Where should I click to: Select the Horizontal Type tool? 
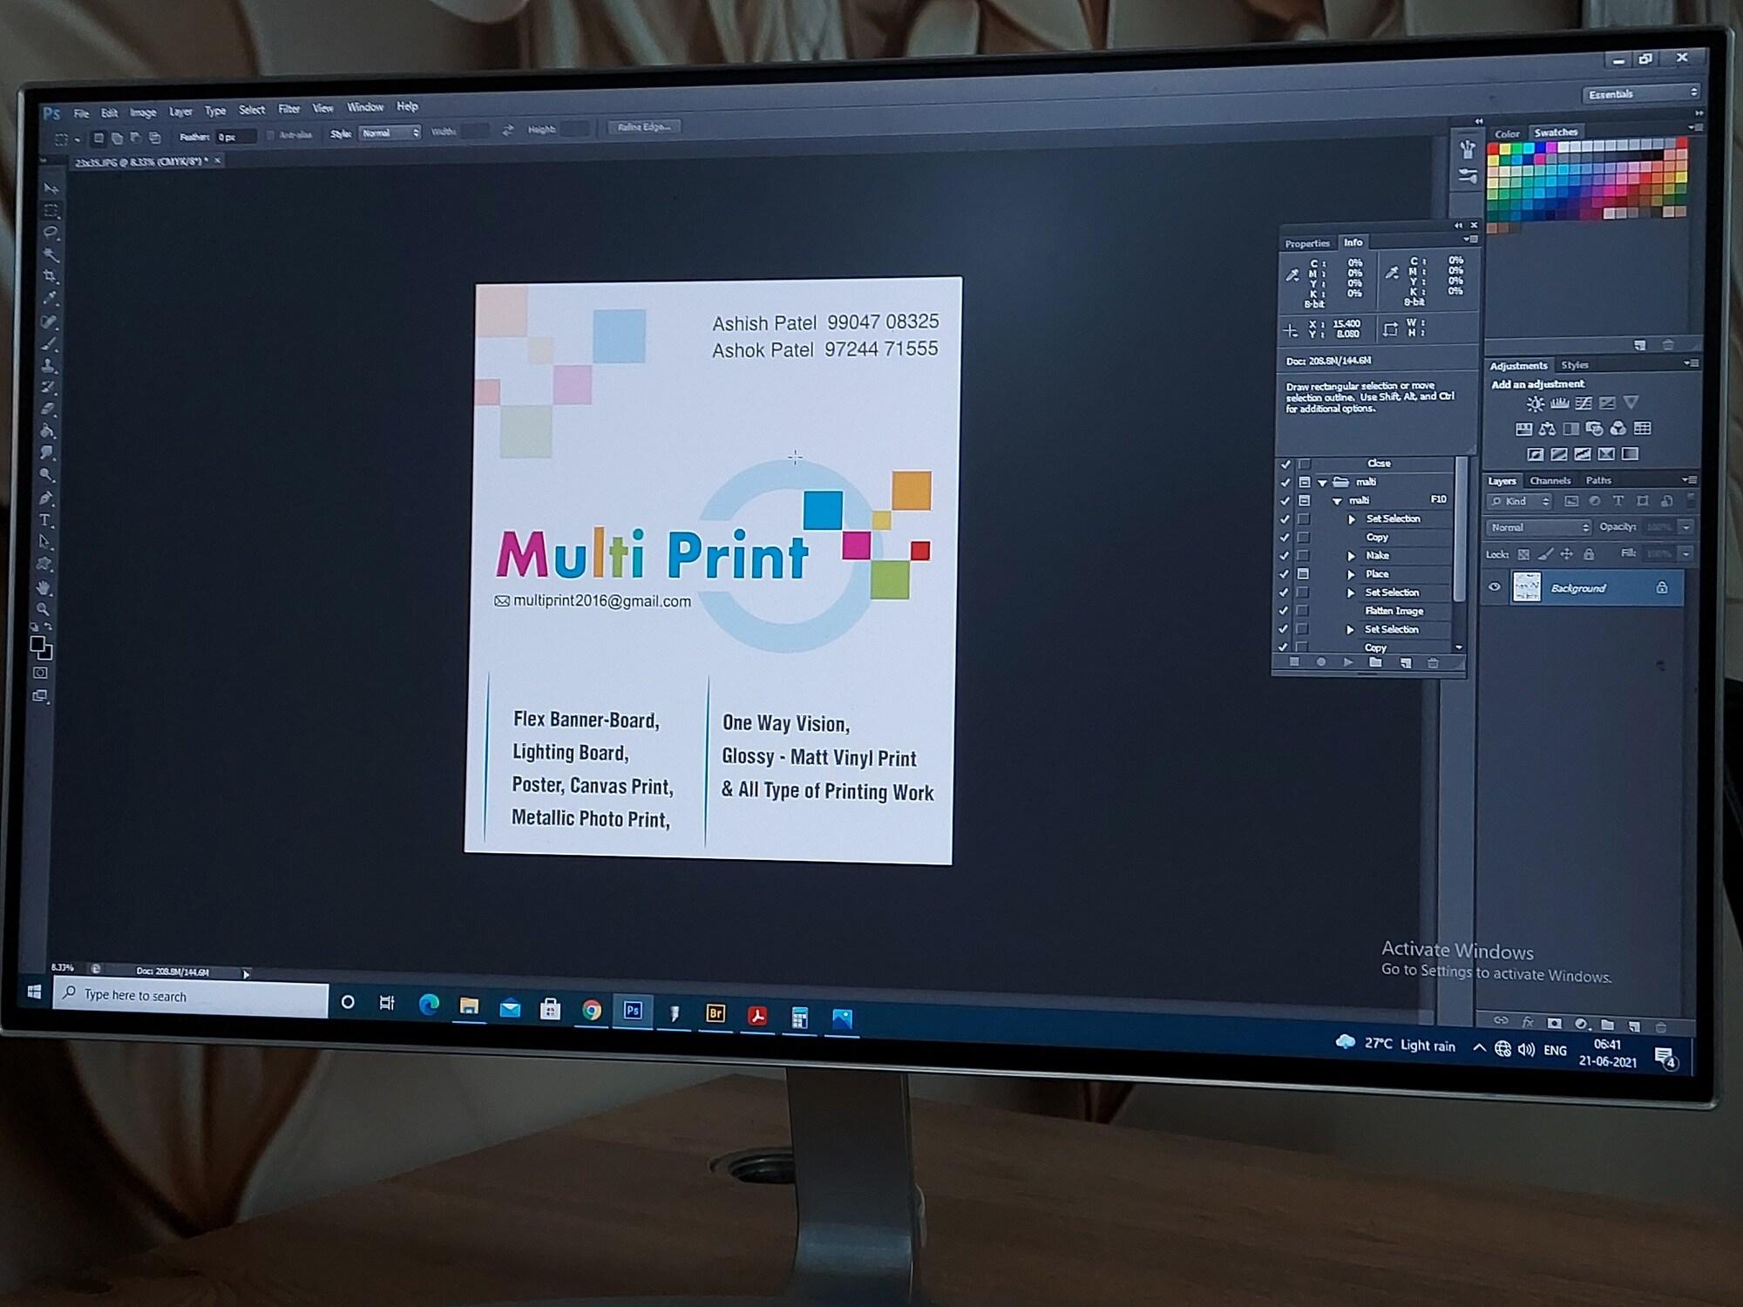click(45, 520)
